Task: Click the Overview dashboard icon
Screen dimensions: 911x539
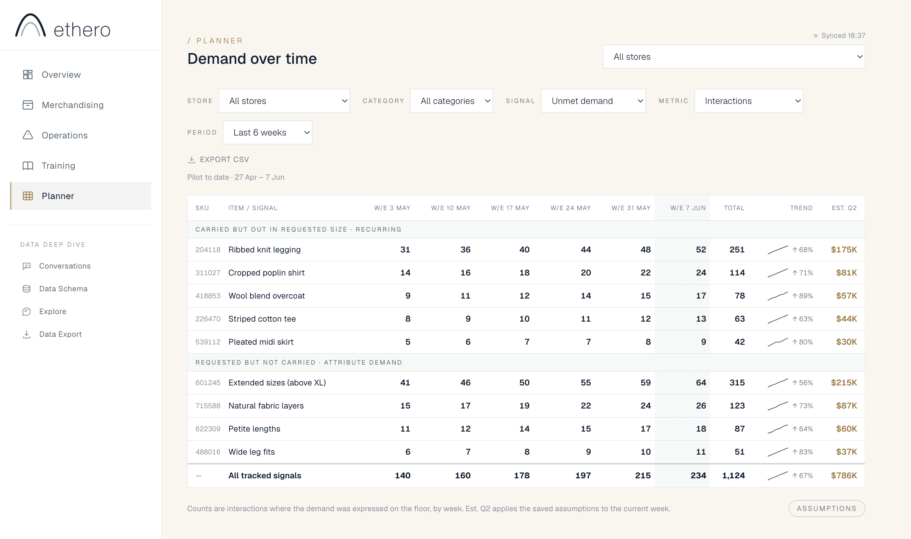Action: 28,75
